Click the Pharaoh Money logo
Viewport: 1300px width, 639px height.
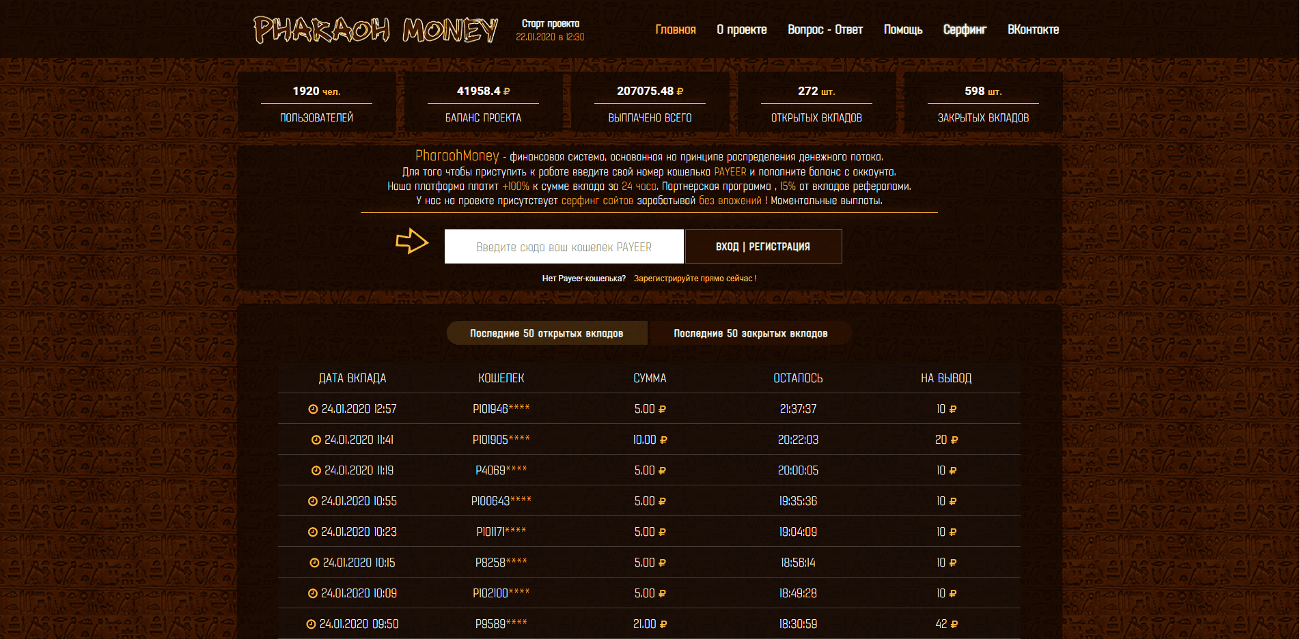375,30
